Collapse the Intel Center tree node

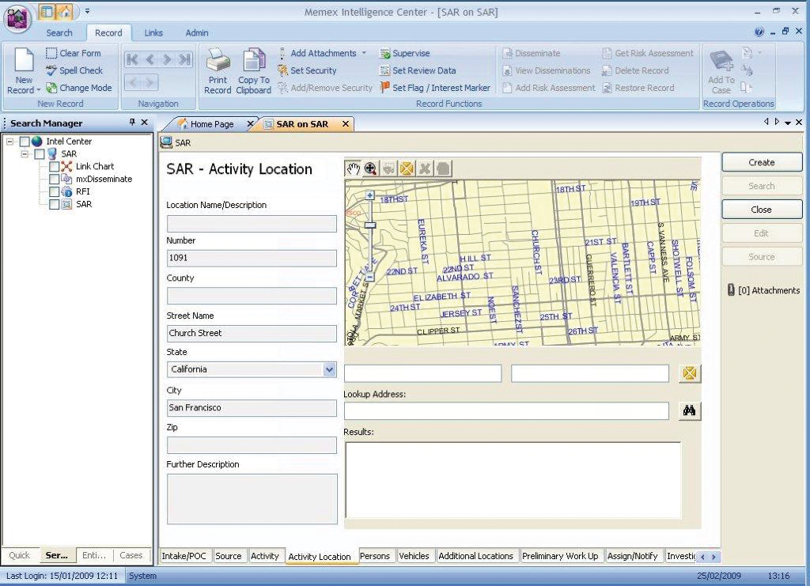pyautogui.click(x=10, y=142)
